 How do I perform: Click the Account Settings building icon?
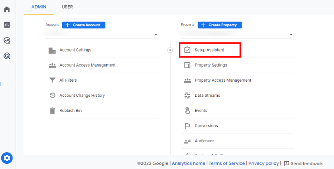pos(52,50)
